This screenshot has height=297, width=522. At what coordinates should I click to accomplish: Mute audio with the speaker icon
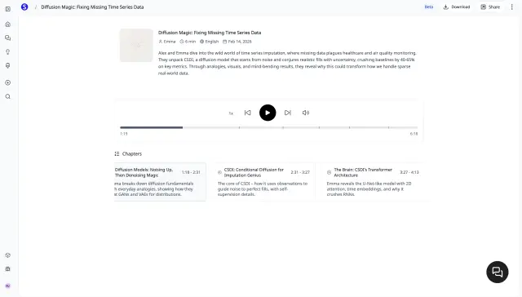306,113
